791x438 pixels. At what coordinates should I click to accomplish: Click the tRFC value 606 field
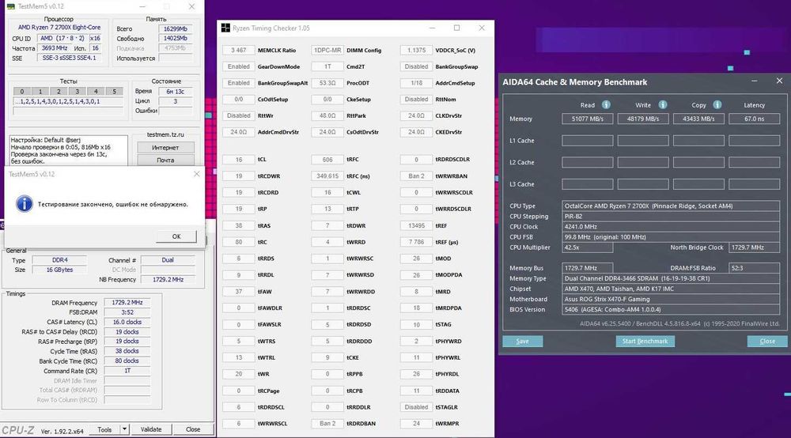tap(327, 159)
